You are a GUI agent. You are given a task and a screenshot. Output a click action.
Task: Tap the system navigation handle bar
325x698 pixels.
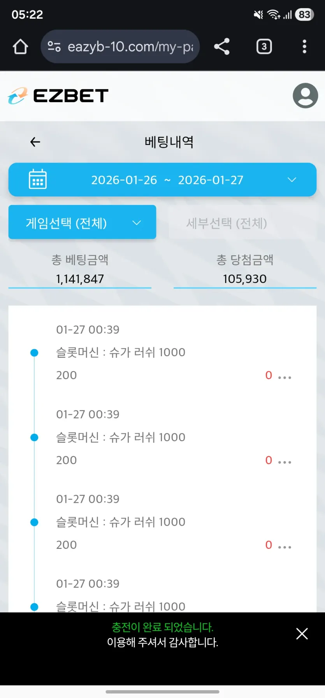point(162,692)
